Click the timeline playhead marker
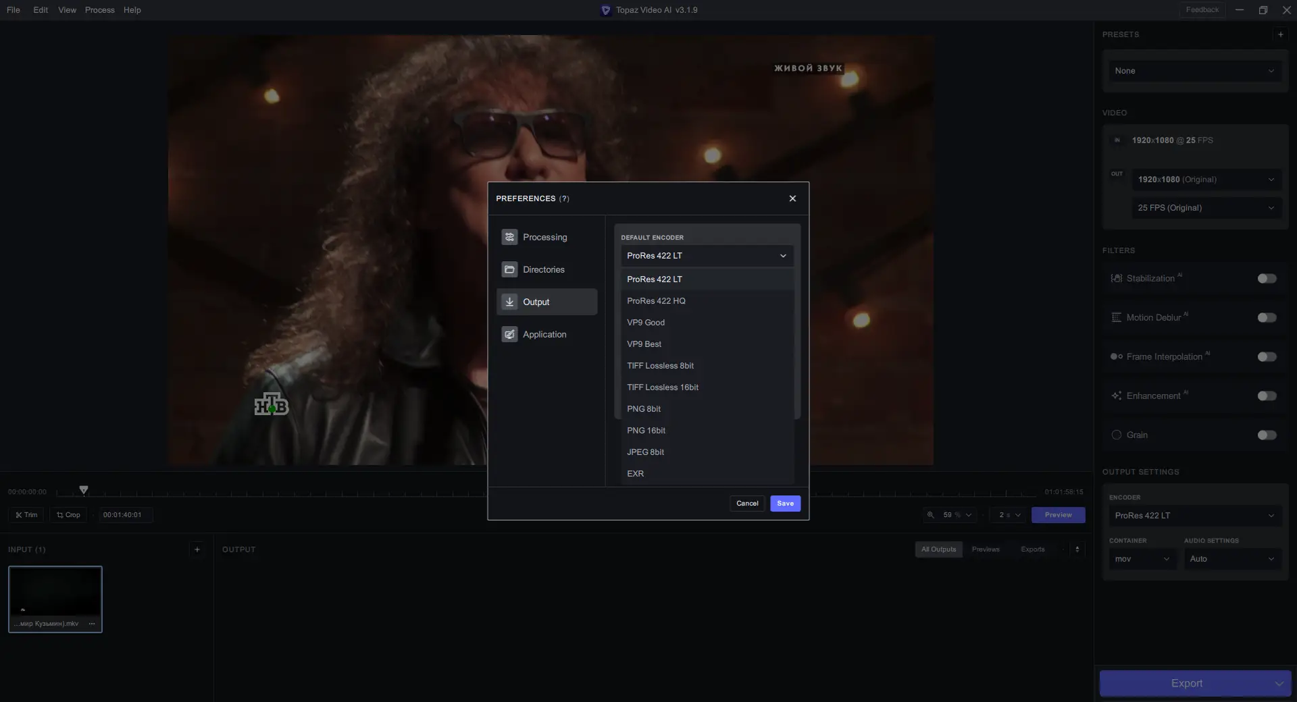Image resolution: width=1297 pixels, height=702 pixels. [x=84, y=489]
